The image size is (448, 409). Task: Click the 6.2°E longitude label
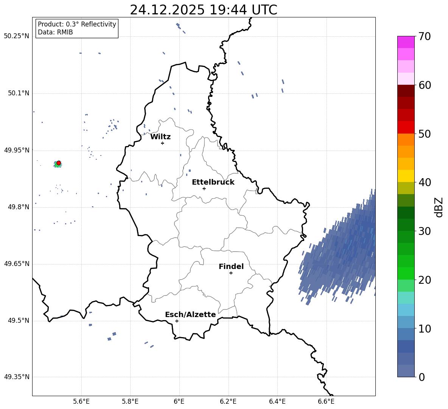click(x=228, y=401)
